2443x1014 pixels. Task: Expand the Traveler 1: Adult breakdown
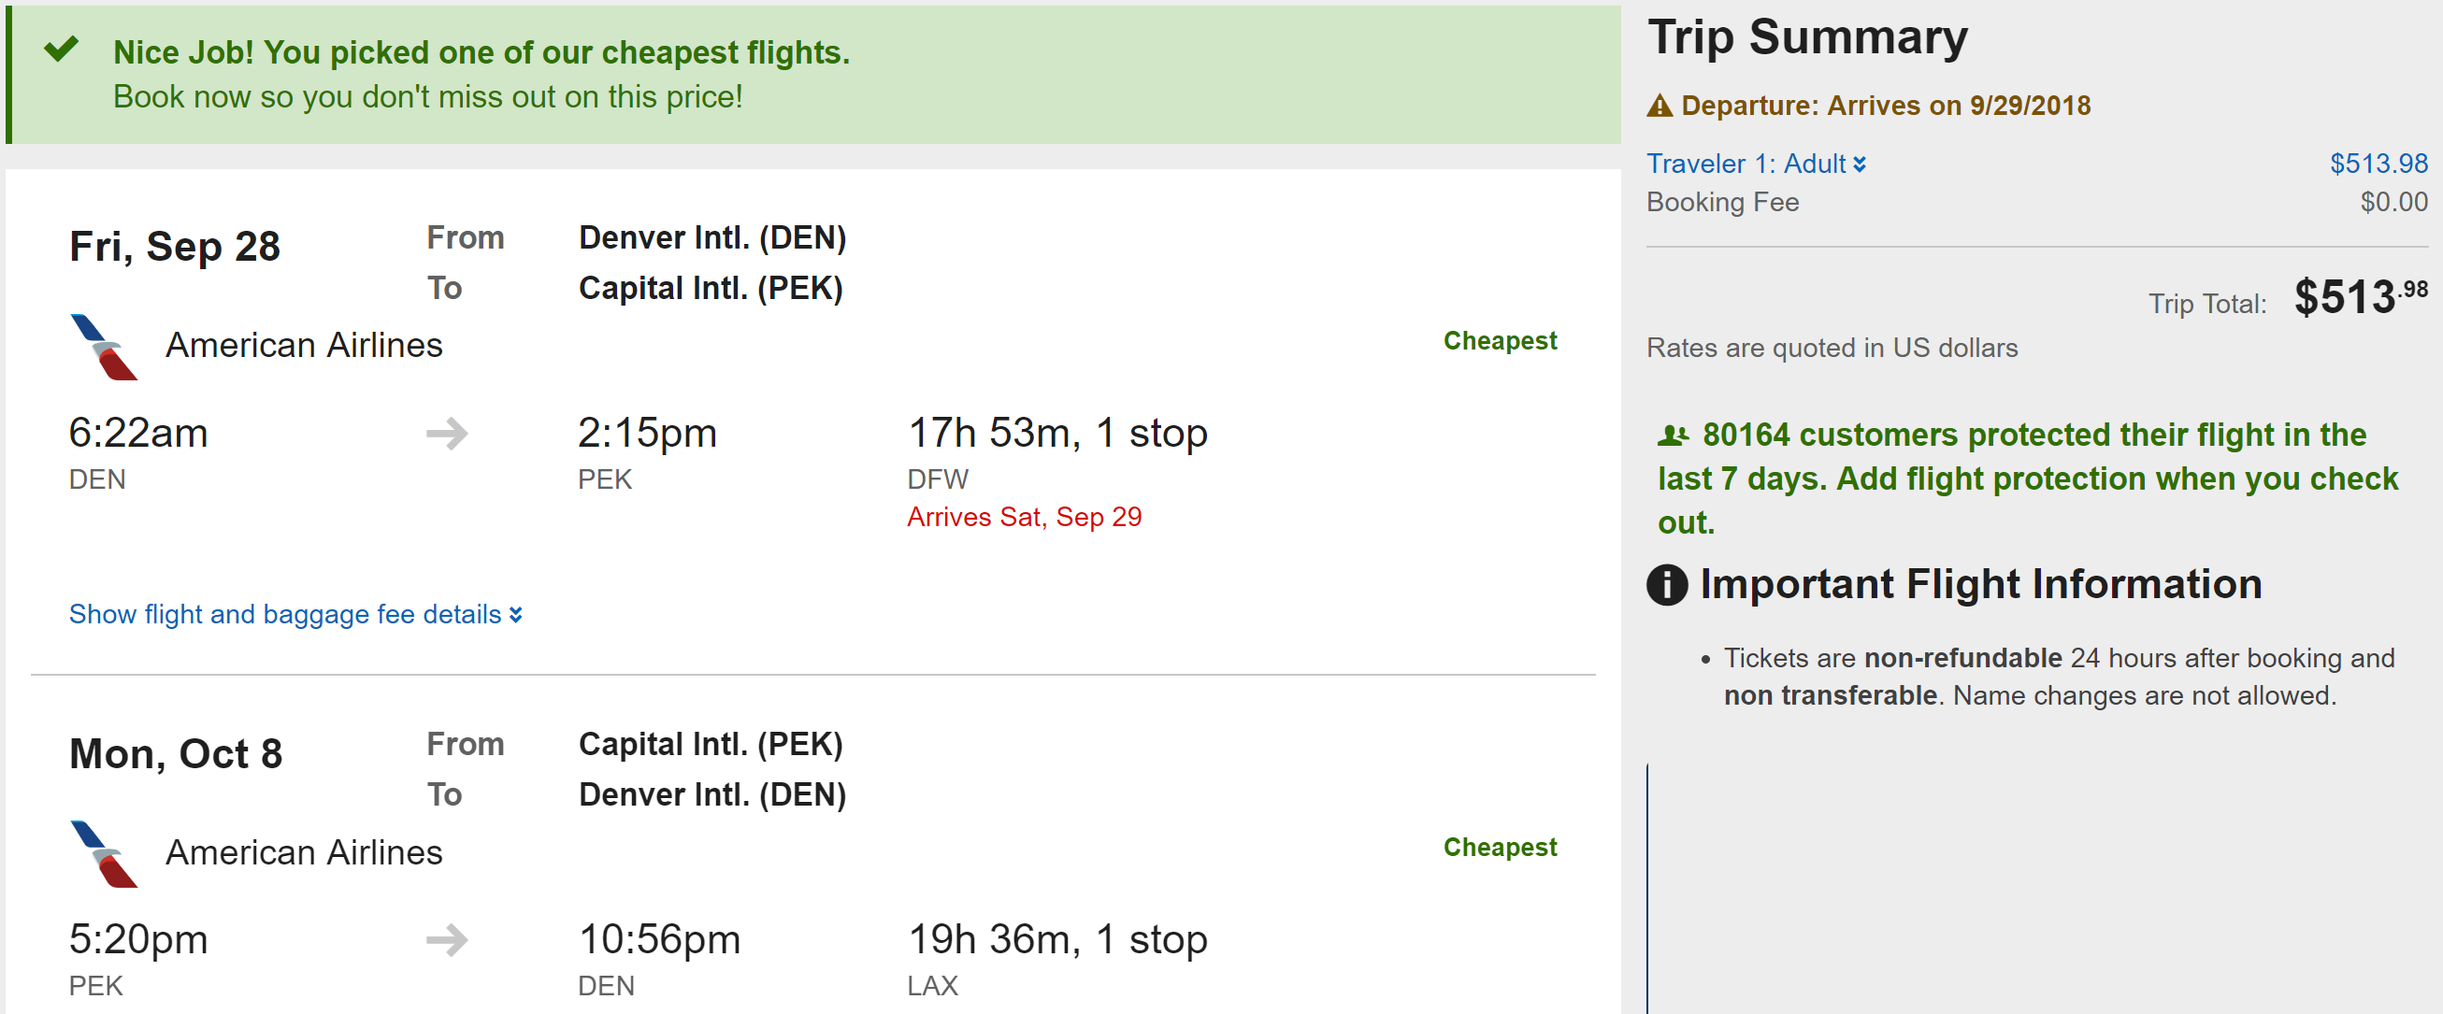(1756, 164)
